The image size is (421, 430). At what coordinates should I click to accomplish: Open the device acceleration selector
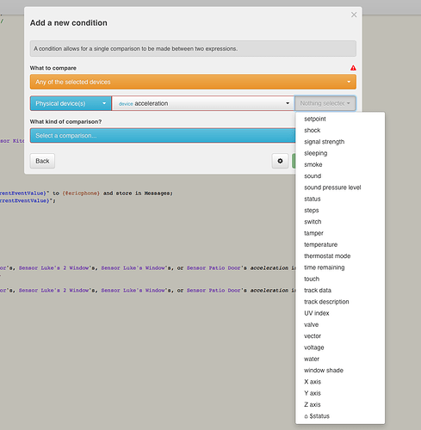(x=203, y=103)
